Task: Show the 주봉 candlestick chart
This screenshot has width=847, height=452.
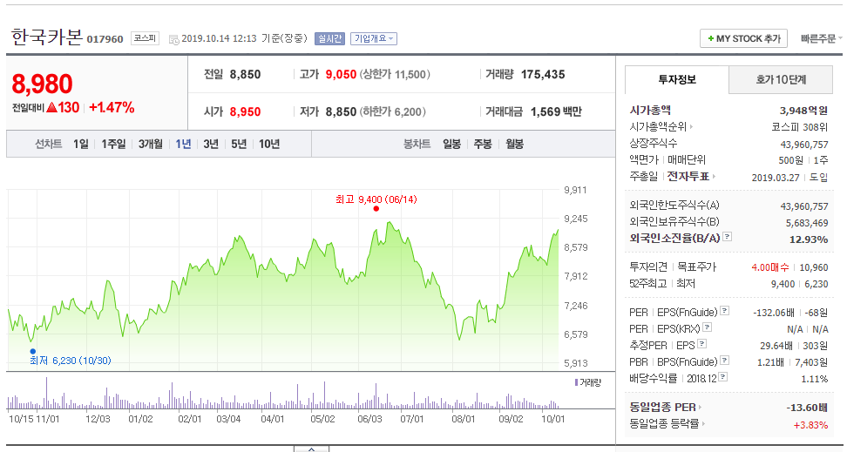Action: pos(483,144)
